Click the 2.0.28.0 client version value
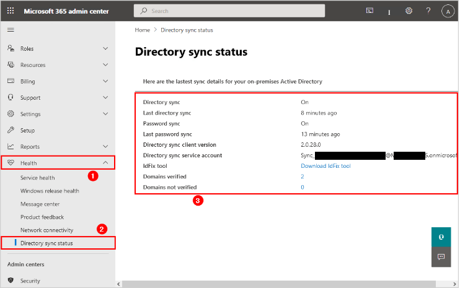The width and height of the screenshot is (460, 288). pyautogui.click(x=311, y=145)
